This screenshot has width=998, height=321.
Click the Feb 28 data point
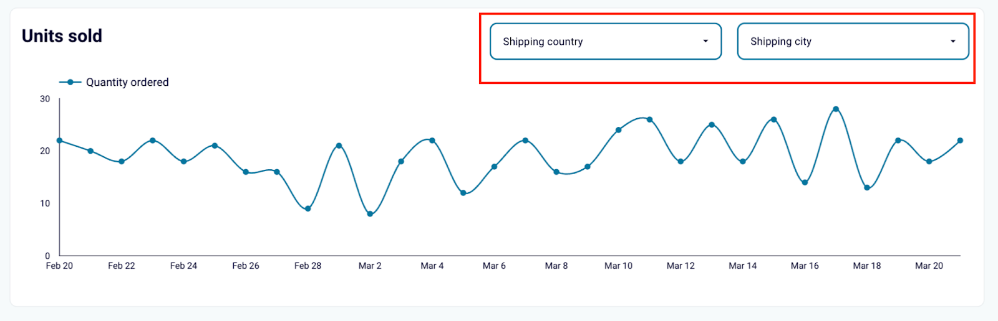click(308, 209)
